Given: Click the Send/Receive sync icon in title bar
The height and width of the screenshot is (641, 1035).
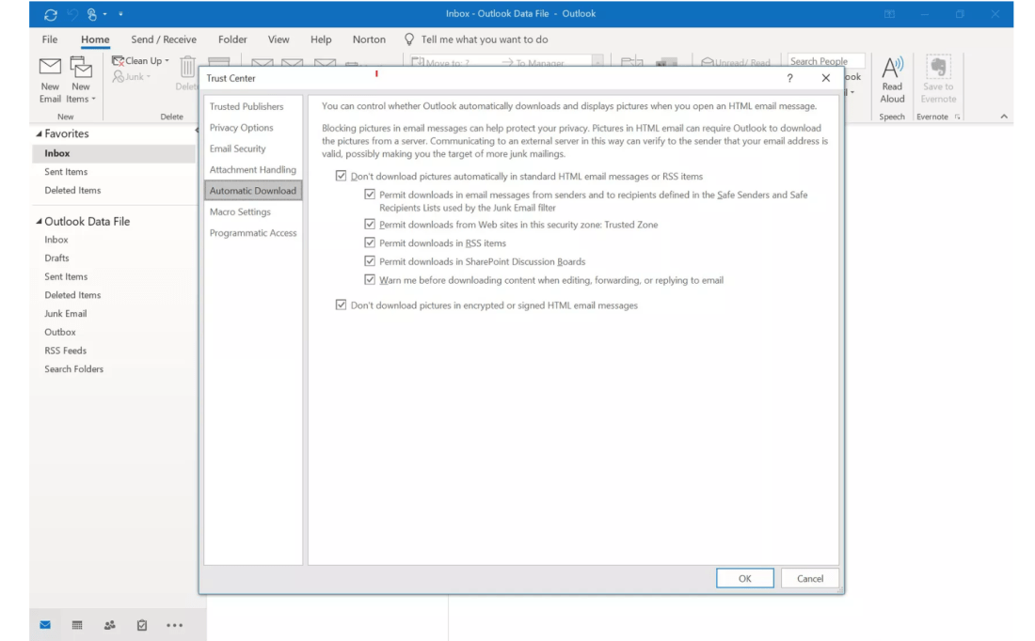Looking at the screenshot, I should [x=51, y=14].
